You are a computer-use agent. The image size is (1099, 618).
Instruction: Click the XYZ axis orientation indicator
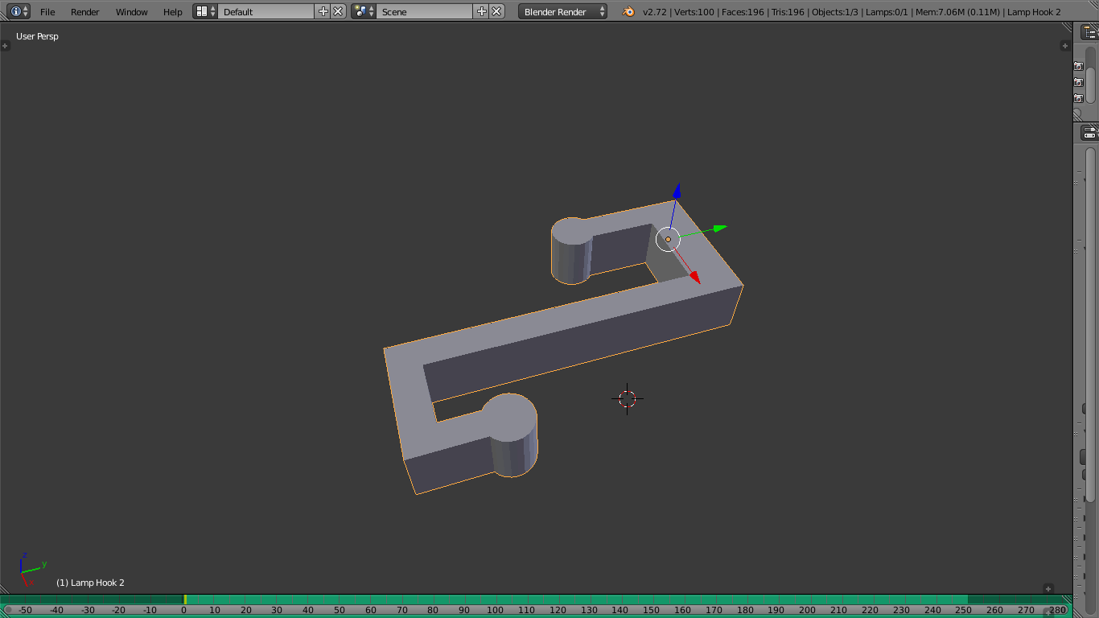coord(32,570)
